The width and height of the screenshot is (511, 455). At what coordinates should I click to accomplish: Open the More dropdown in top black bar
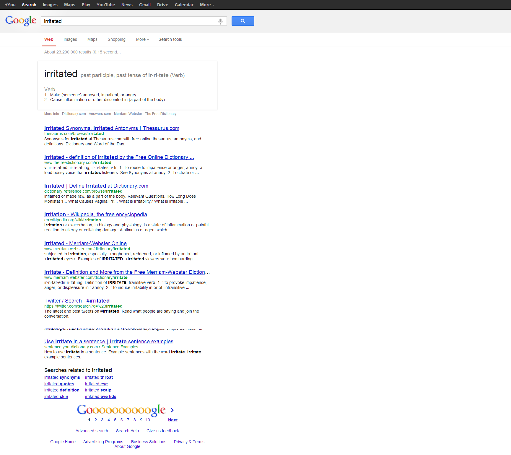pyautogui.click(x=207, y=5)
